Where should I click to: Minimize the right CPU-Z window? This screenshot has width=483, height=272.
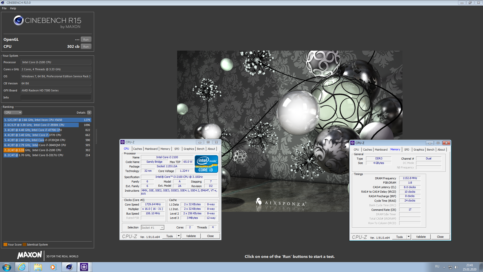pos(430,143)
